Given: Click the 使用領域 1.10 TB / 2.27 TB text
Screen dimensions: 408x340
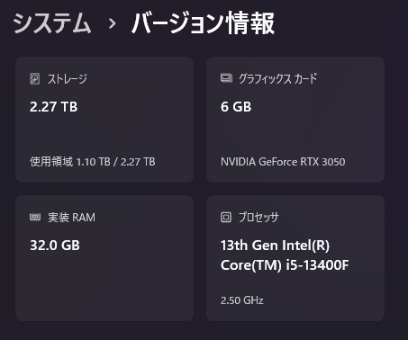Looking at the screenshot, I should click(x=93, y=162).
